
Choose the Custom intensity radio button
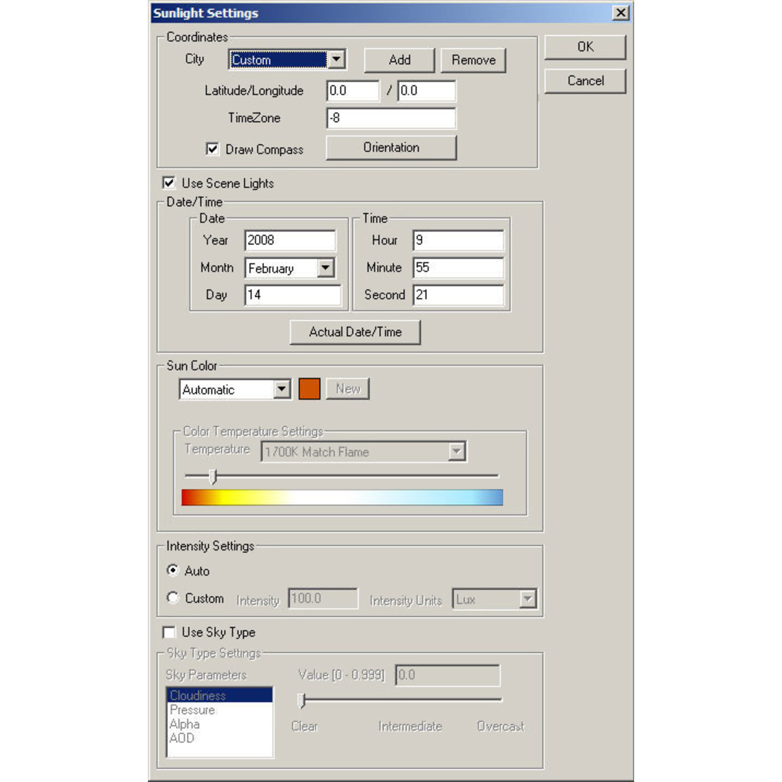[173, 598]
